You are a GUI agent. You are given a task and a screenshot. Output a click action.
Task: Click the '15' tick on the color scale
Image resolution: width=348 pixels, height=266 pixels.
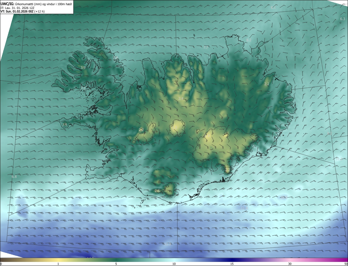(x=232, y=264)
